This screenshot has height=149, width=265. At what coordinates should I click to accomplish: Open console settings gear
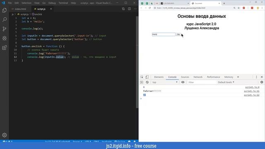(x=262, y=82)
